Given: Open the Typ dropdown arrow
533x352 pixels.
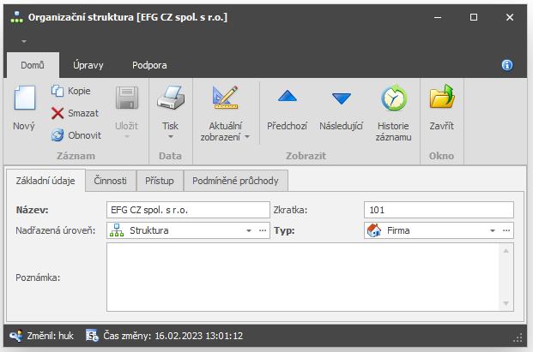Looking at the screenshot, I should point(492,230).
